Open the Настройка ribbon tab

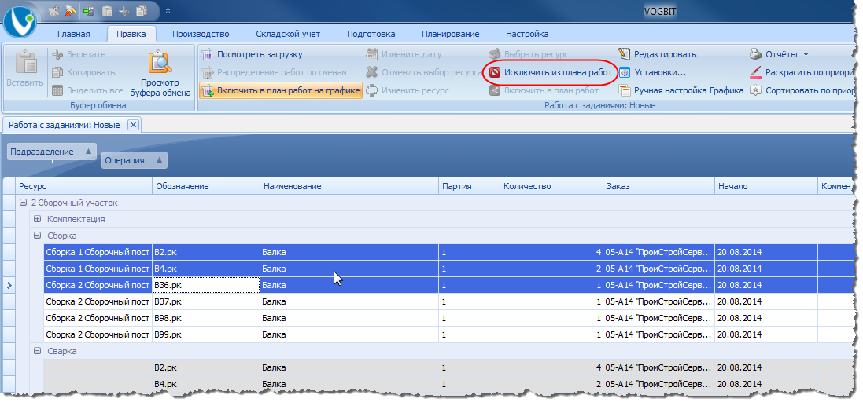point(527,34)
